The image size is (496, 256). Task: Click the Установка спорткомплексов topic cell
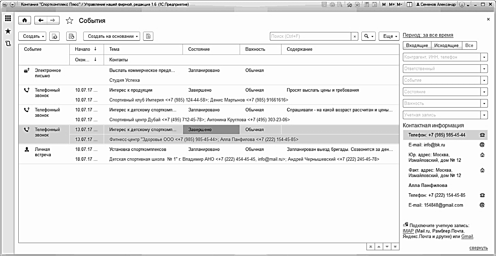tap(144, 149)
